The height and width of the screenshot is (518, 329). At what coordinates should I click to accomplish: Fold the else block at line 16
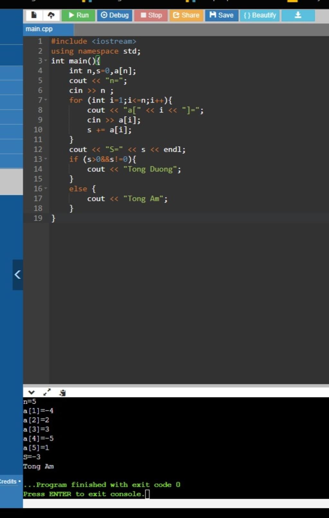(x=46, y=189)
